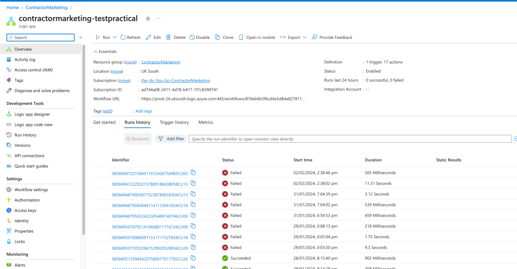Click the run identifier input field
Screen dimensions: 517x269
350,139
